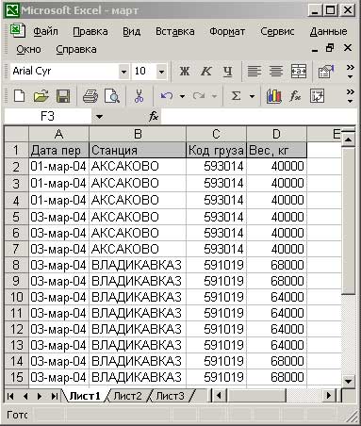Open the font size dropdown

point(161,72)
